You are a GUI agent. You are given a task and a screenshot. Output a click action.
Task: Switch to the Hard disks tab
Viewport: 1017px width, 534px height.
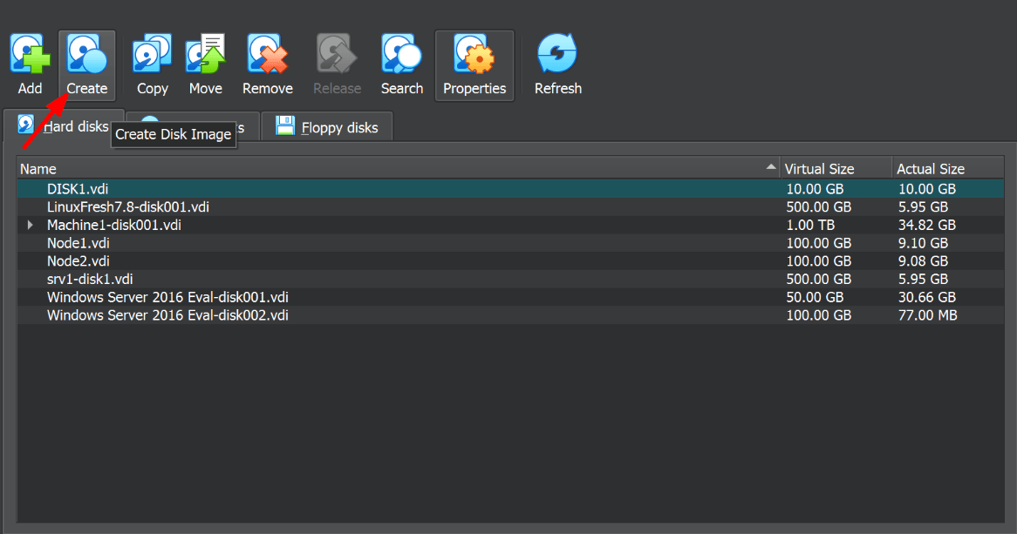pyautogui.click(x=65, y=126)
